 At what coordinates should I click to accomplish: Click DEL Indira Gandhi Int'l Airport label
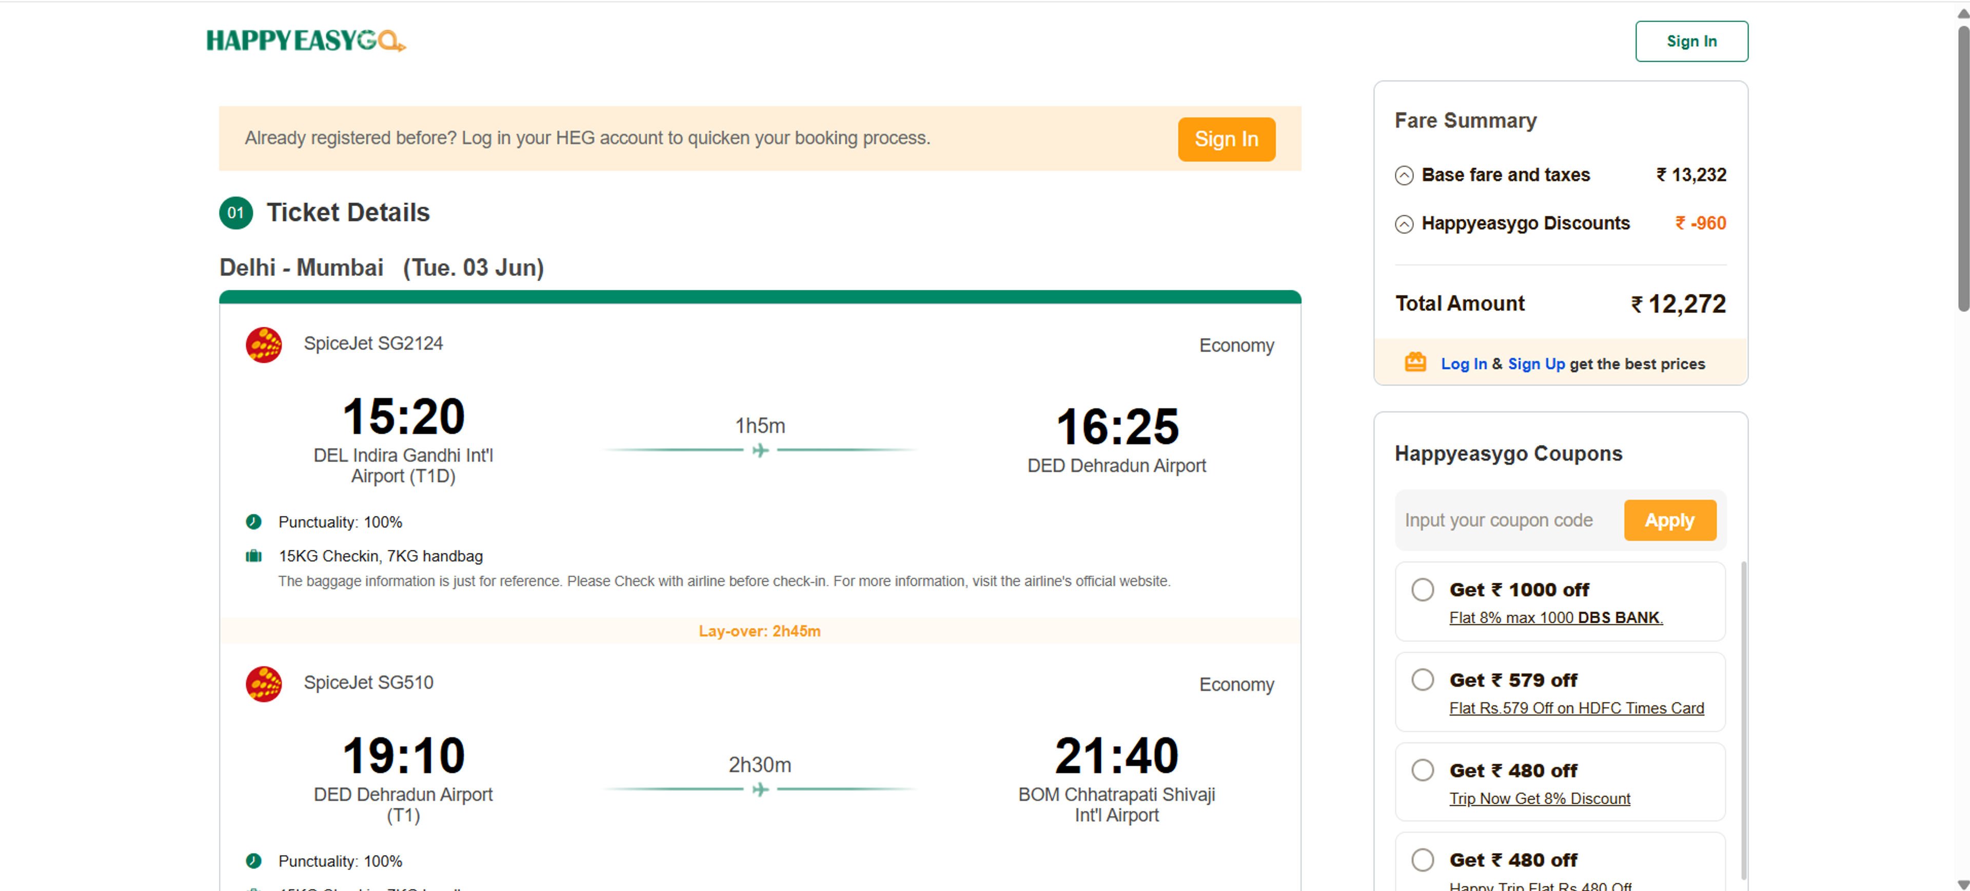coord(403,466)
